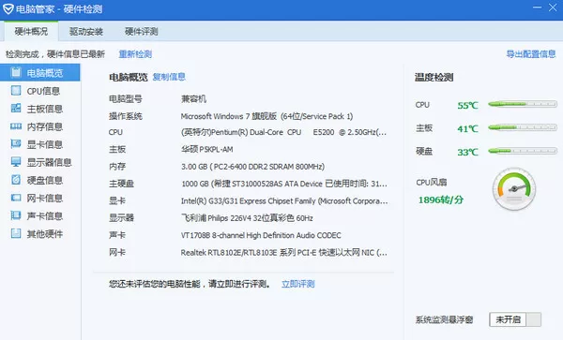Select CPU信息 label in sidebar
Image resolution: width=563 pixels, height=340 pixels.
43,91
